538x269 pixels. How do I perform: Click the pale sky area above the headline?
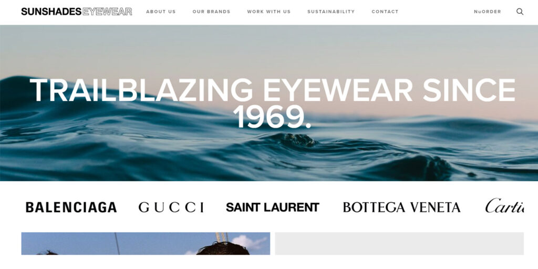[269, 48]
